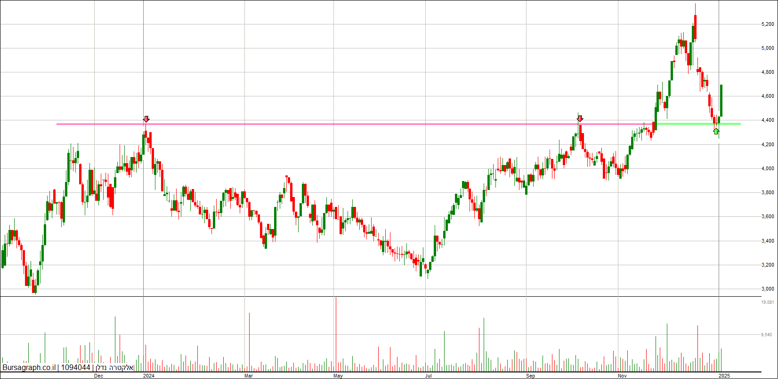Click the 4,800 price axis label
Viewport: 778px width, 379px height.
pyautogui.click(x=768, y=72)
